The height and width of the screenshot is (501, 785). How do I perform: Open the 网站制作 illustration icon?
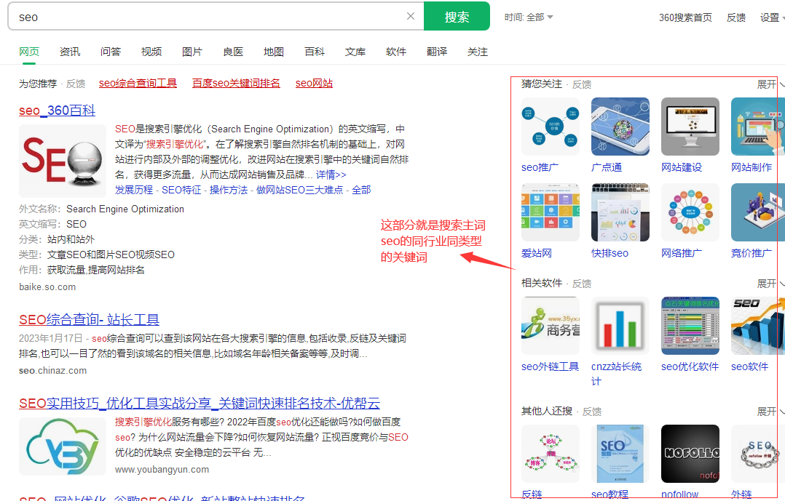tap(758, 127)
